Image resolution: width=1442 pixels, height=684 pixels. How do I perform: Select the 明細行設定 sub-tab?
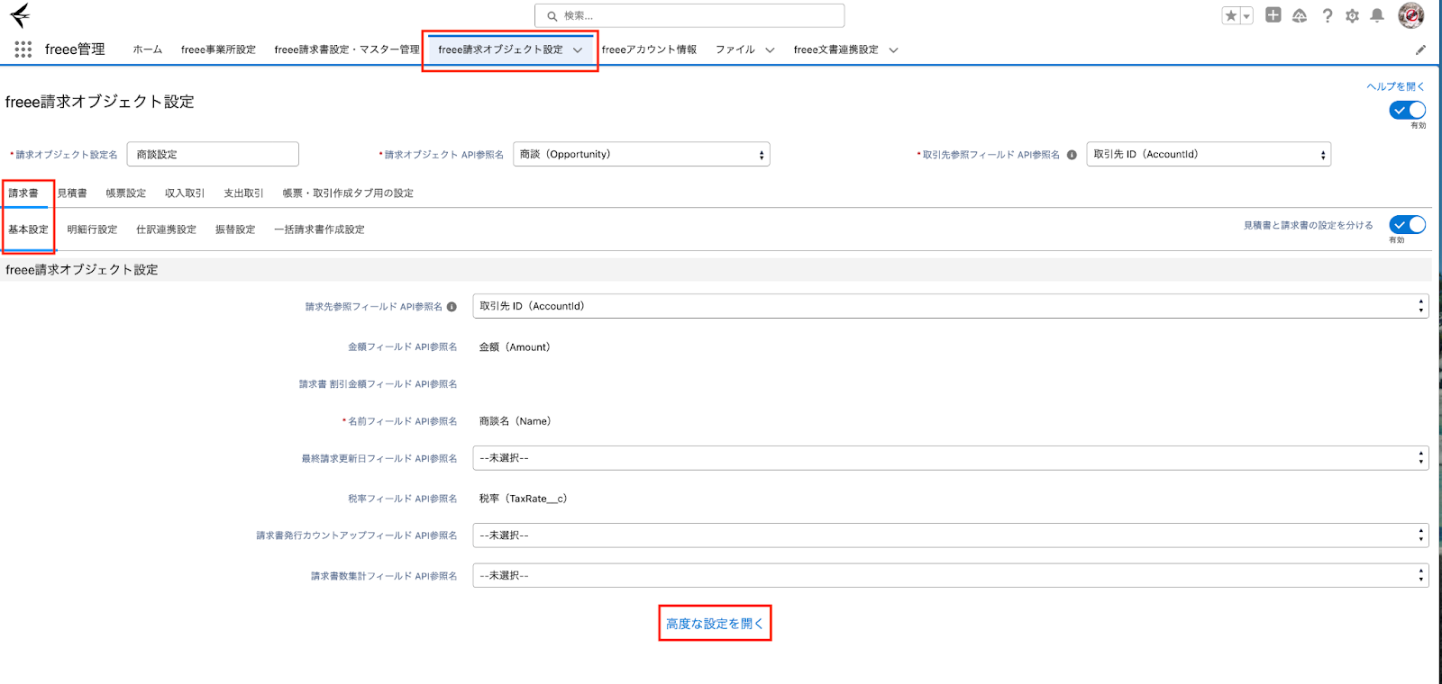point(92,229)
